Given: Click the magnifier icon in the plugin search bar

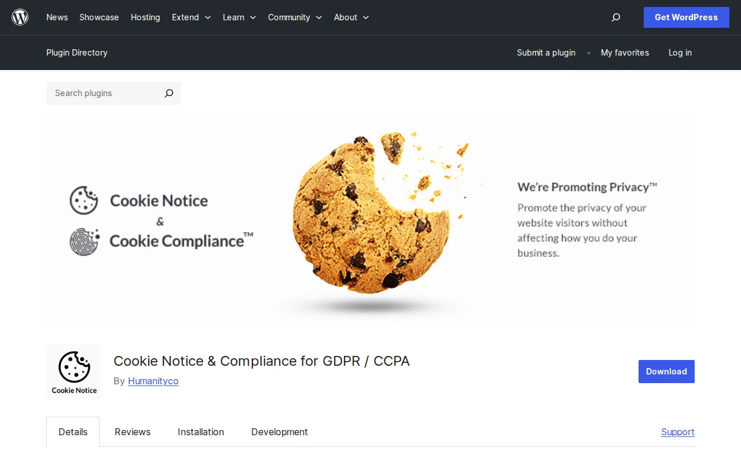Looking at the screenshot, I should (168, 93).
